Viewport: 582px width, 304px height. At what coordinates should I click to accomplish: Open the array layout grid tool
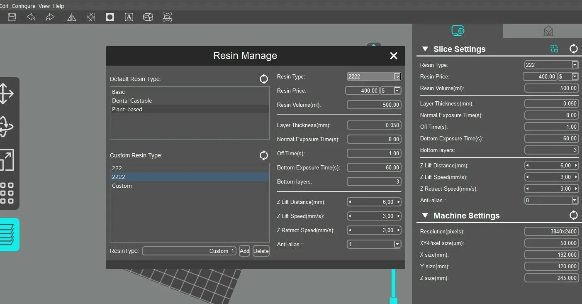[x=7, y=193]
